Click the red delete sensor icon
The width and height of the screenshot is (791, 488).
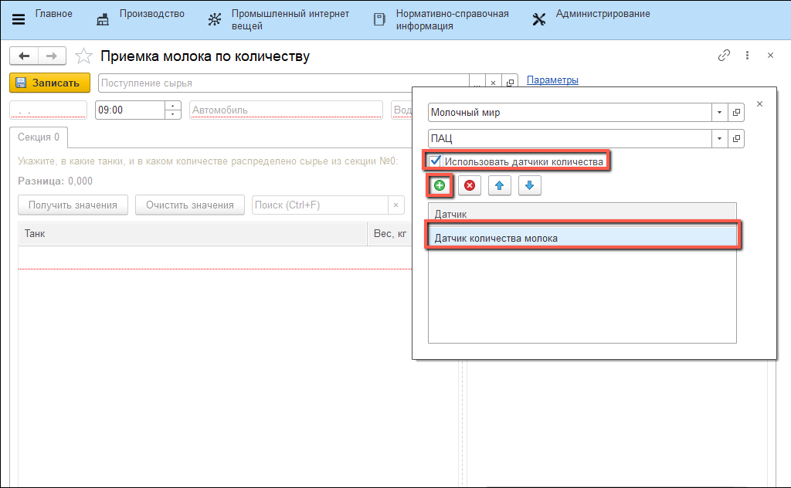469,186
